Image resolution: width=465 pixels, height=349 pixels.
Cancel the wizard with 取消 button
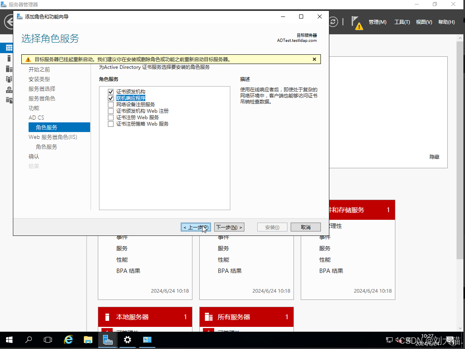pyautogui.click(x=306, y=227)
